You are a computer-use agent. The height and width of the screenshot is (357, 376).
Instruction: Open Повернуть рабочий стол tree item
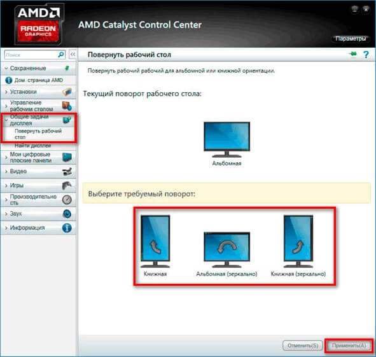tap(38, 134)
